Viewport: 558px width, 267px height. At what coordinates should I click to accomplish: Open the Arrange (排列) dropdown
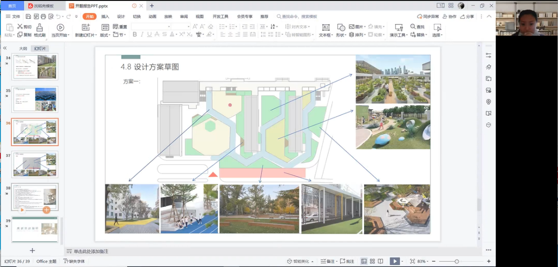[x=357, y=35]
